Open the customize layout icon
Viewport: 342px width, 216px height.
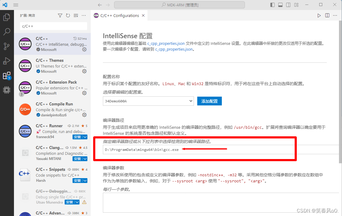click(296, 5)
